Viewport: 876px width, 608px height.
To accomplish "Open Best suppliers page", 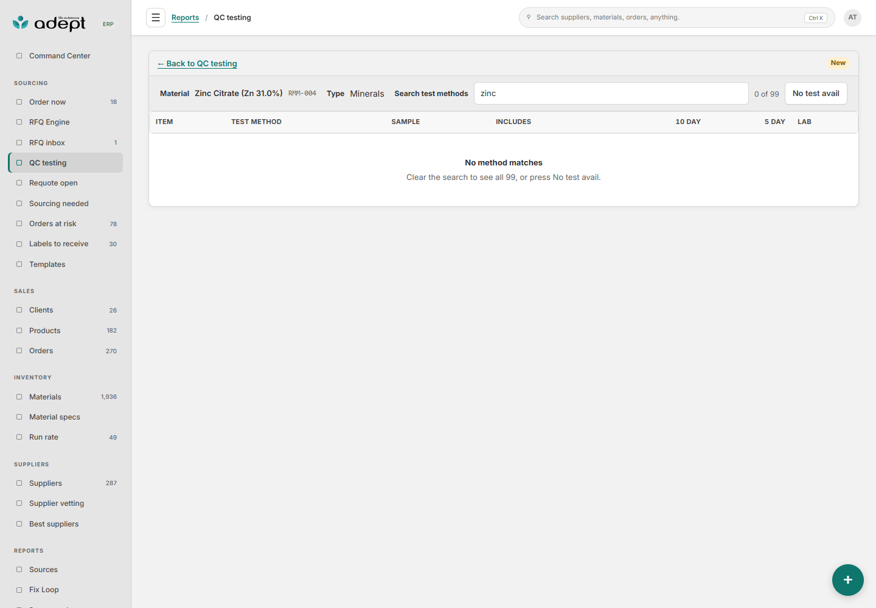I will coord(66,524).
